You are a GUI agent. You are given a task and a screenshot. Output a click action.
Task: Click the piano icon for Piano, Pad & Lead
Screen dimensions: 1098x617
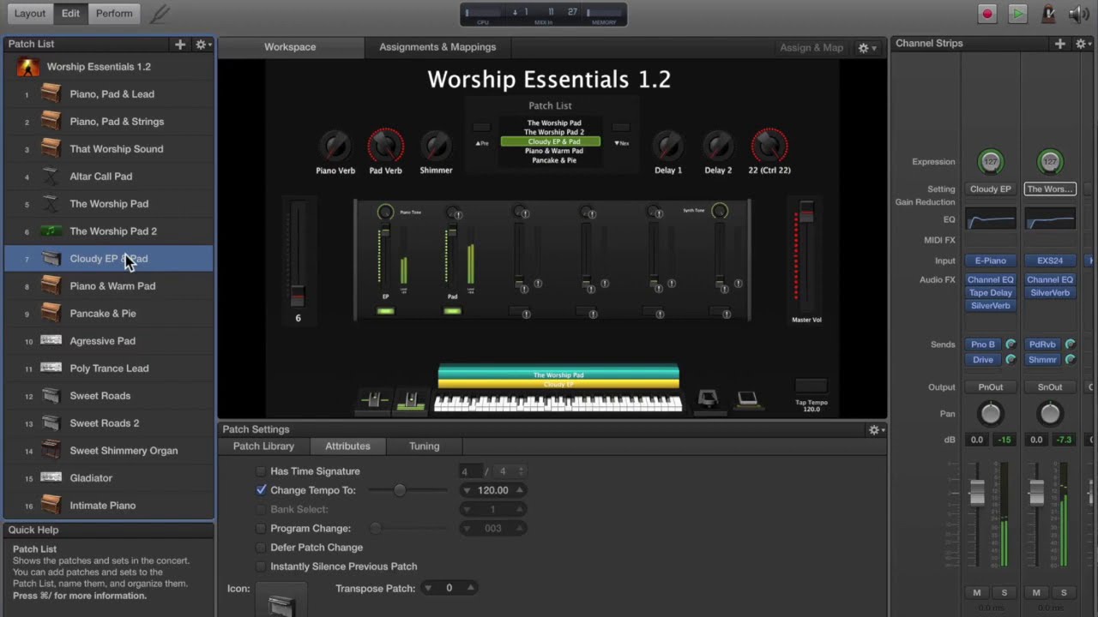click(x=51, y=94)
